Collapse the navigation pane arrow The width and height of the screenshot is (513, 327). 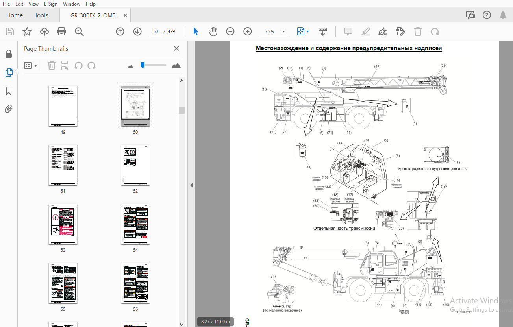(x=191, y=185)
